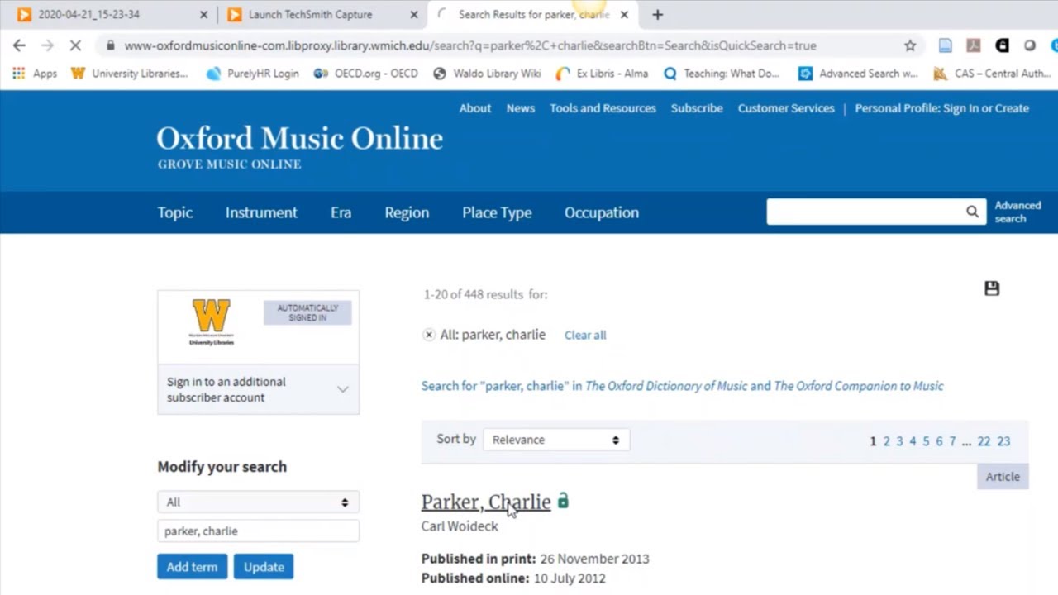Click the Carl Woideck author name
Viewport: 1058px width, 595px height.
click(x=460, y=526)
